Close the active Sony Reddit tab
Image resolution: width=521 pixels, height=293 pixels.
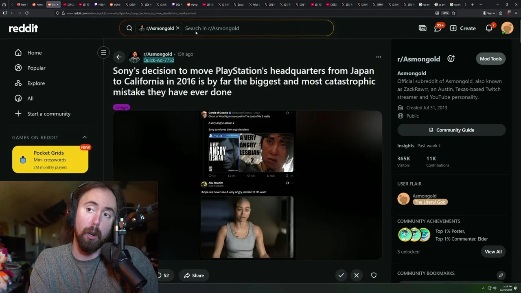click(57, 4)
